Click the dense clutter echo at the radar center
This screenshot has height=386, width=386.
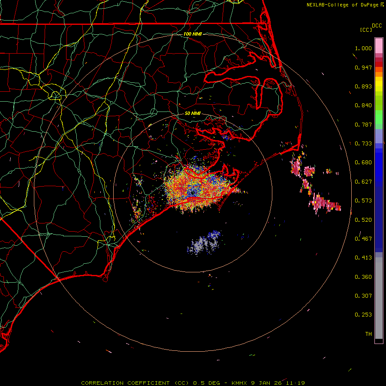197,188
